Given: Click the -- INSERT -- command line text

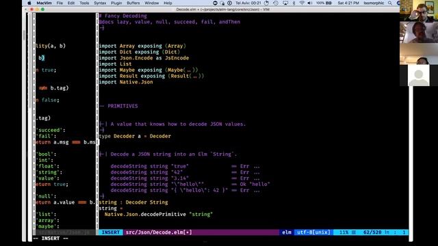Looking at the screenshot, I should 51,238.
